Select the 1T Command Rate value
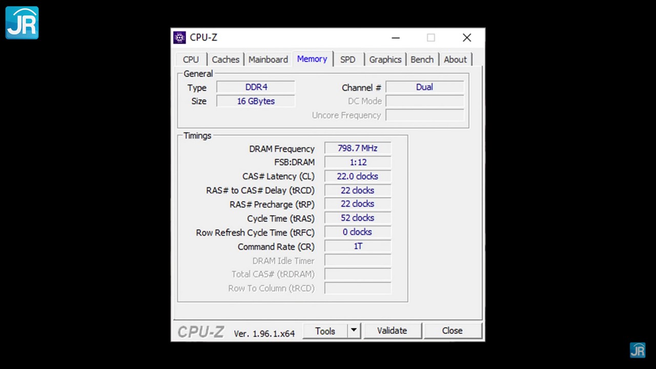 coord(358,246)
